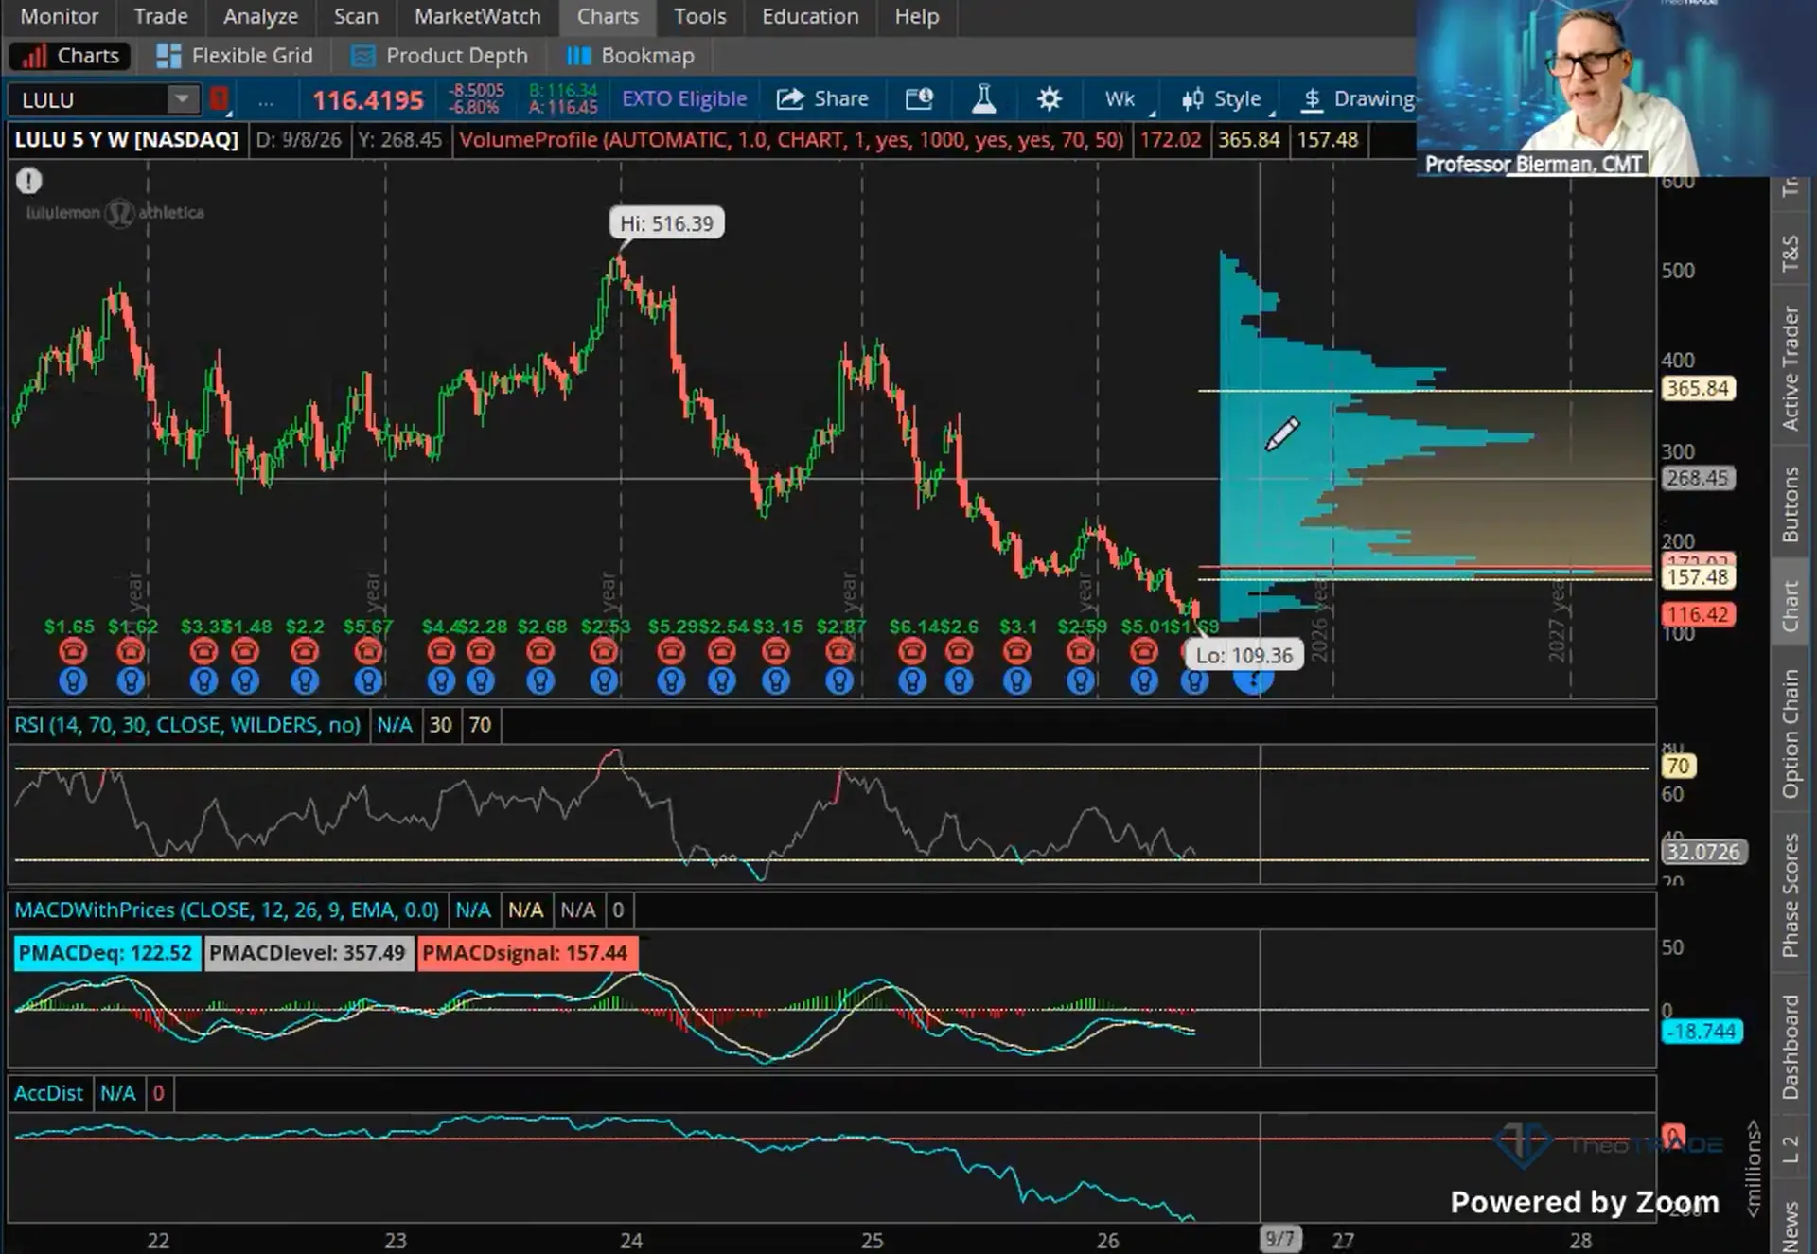Switch to the Trade tab
Viewport: 1817px width, 1254px height.
[x=161, y=16]
